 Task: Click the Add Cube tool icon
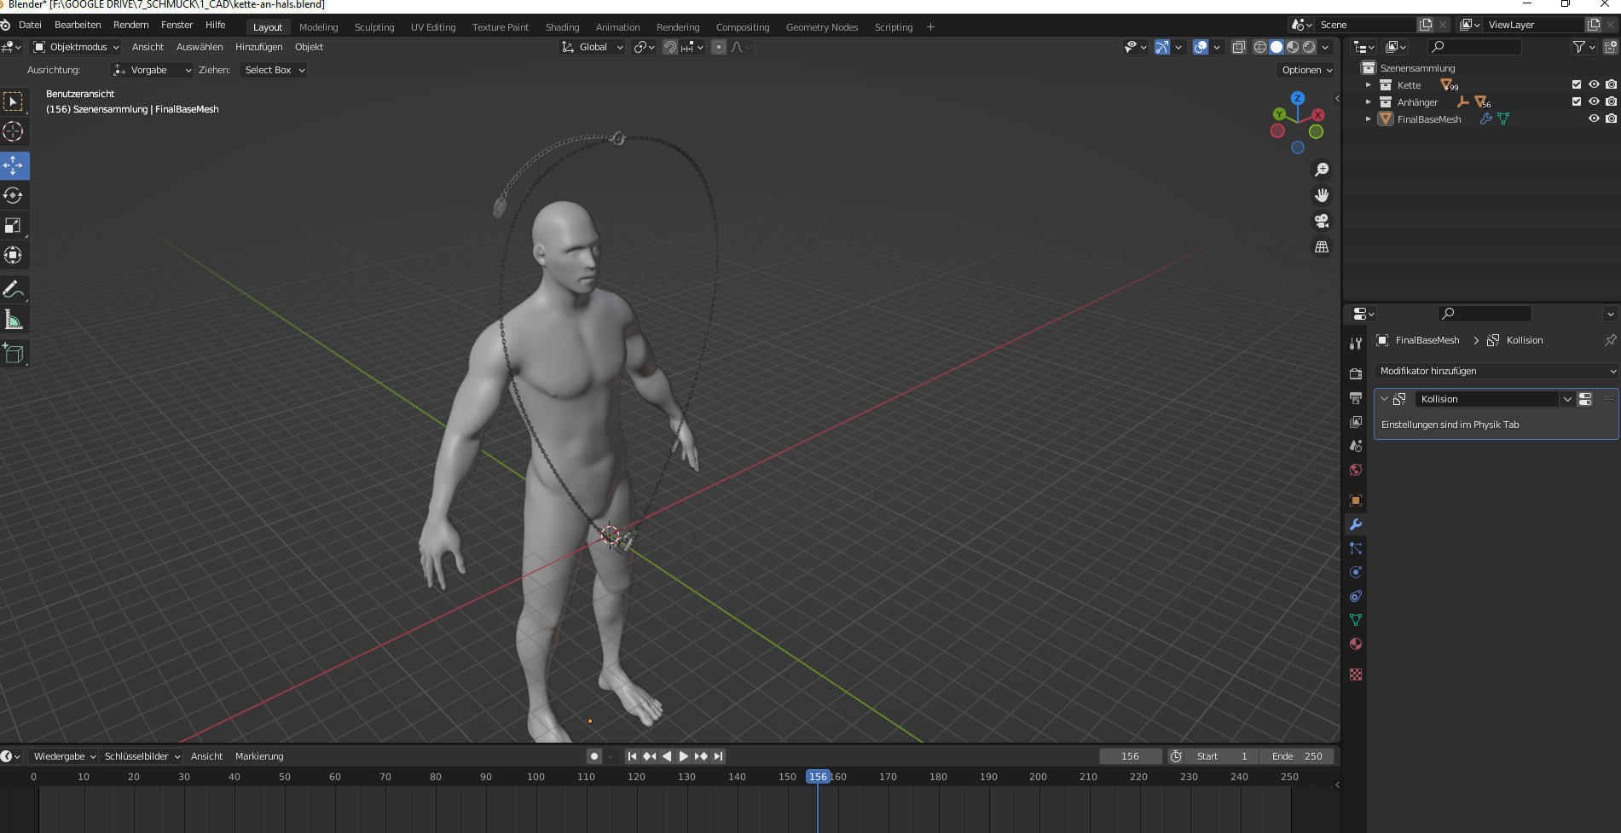click(14, 353)
